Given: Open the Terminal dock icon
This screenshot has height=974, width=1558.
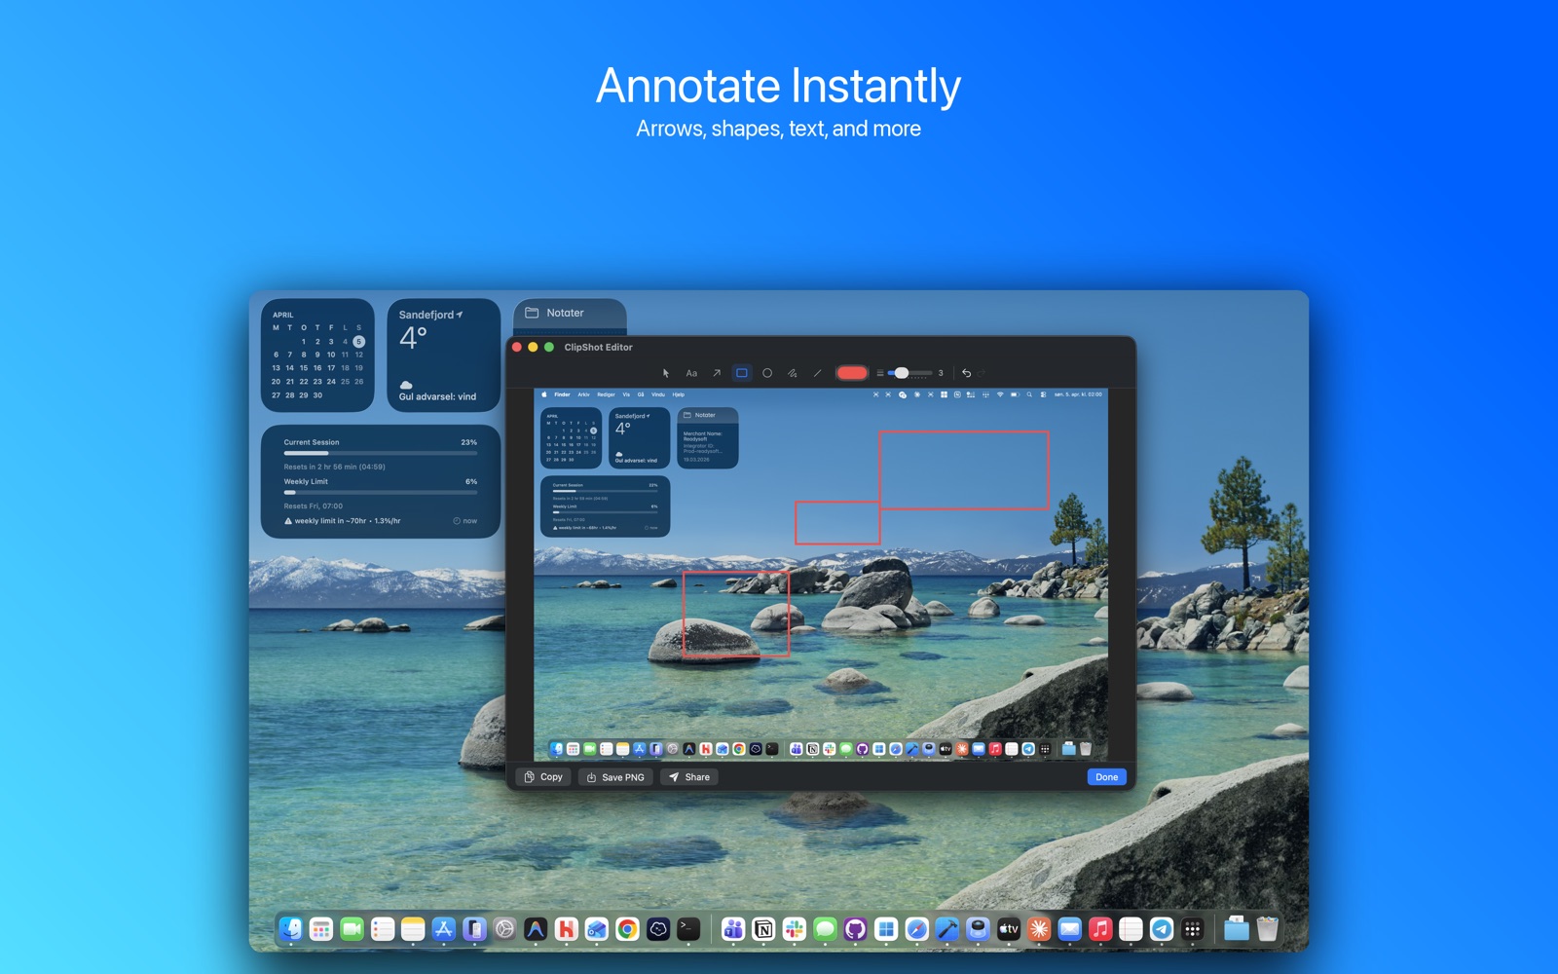Looking at the screenshot, I should coord(688,929).
